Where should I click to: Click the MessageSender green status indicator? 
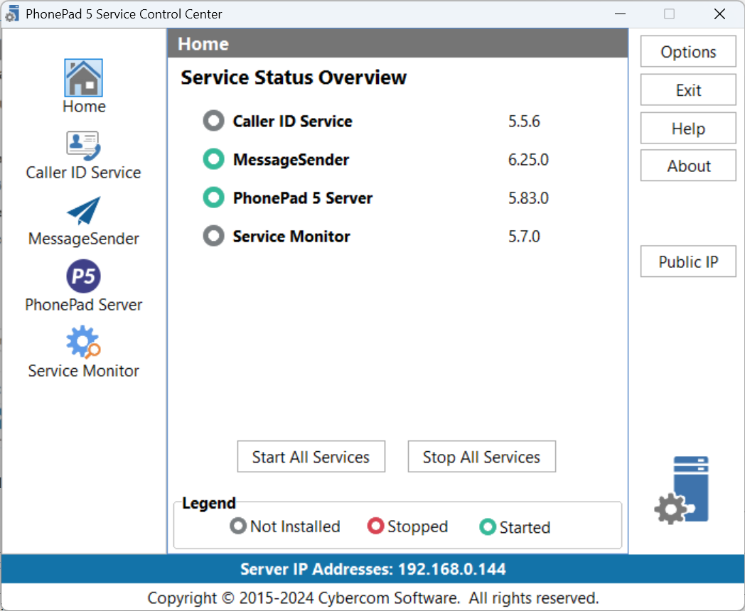[x=213, y=160]
